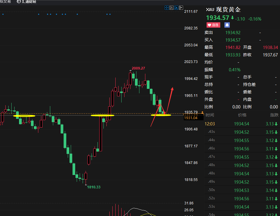Click the 最低 value 1933.93

click(x=233, y=55)
